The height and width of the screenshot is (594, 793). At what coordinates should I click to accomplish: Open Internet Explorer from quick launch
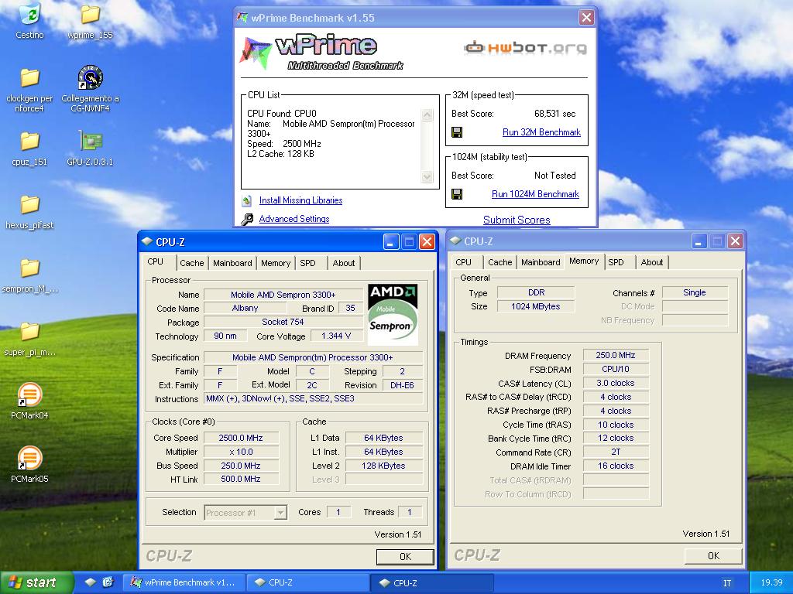(108, 582)
